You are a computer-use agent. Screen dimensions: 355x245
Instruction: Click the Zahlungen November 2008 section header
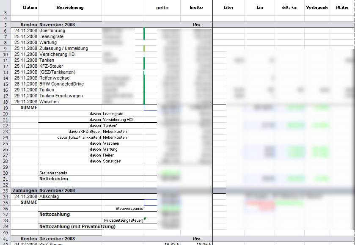pyautogui.click(x=44, y=191)
